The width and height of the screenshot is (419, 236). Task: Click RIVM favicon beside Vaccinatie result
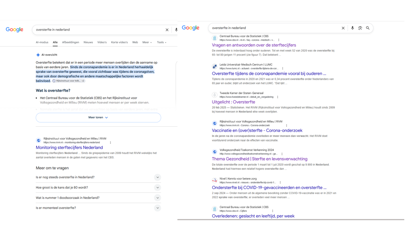[214, 124]
